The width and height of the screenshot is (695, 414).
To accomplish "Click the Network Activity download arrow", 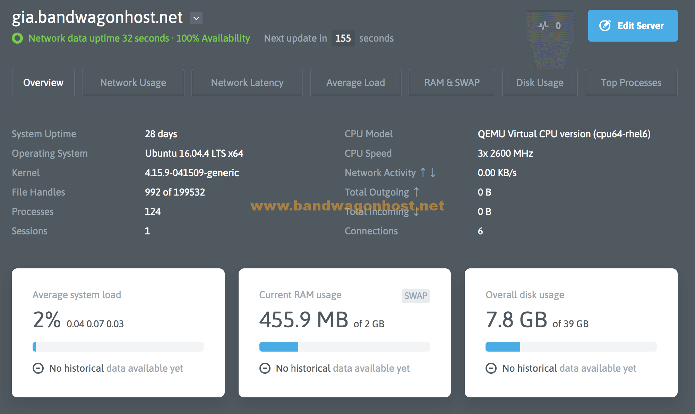I will (x=432, y=173).
